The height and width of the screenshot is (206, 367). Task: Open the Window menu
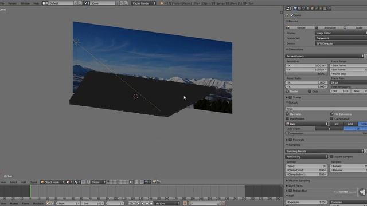pyautogui.click(x=25, y=3)
